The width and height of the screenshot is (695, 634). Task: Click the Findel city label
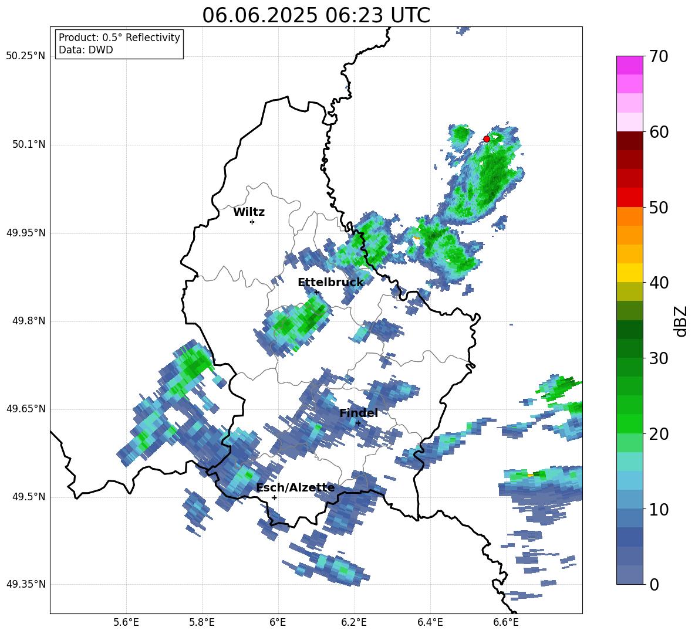[x=359, y=413]
